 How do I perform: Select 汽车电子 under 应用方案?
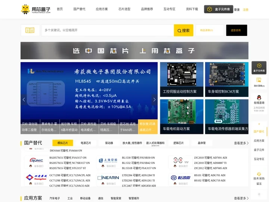point(55,198)
